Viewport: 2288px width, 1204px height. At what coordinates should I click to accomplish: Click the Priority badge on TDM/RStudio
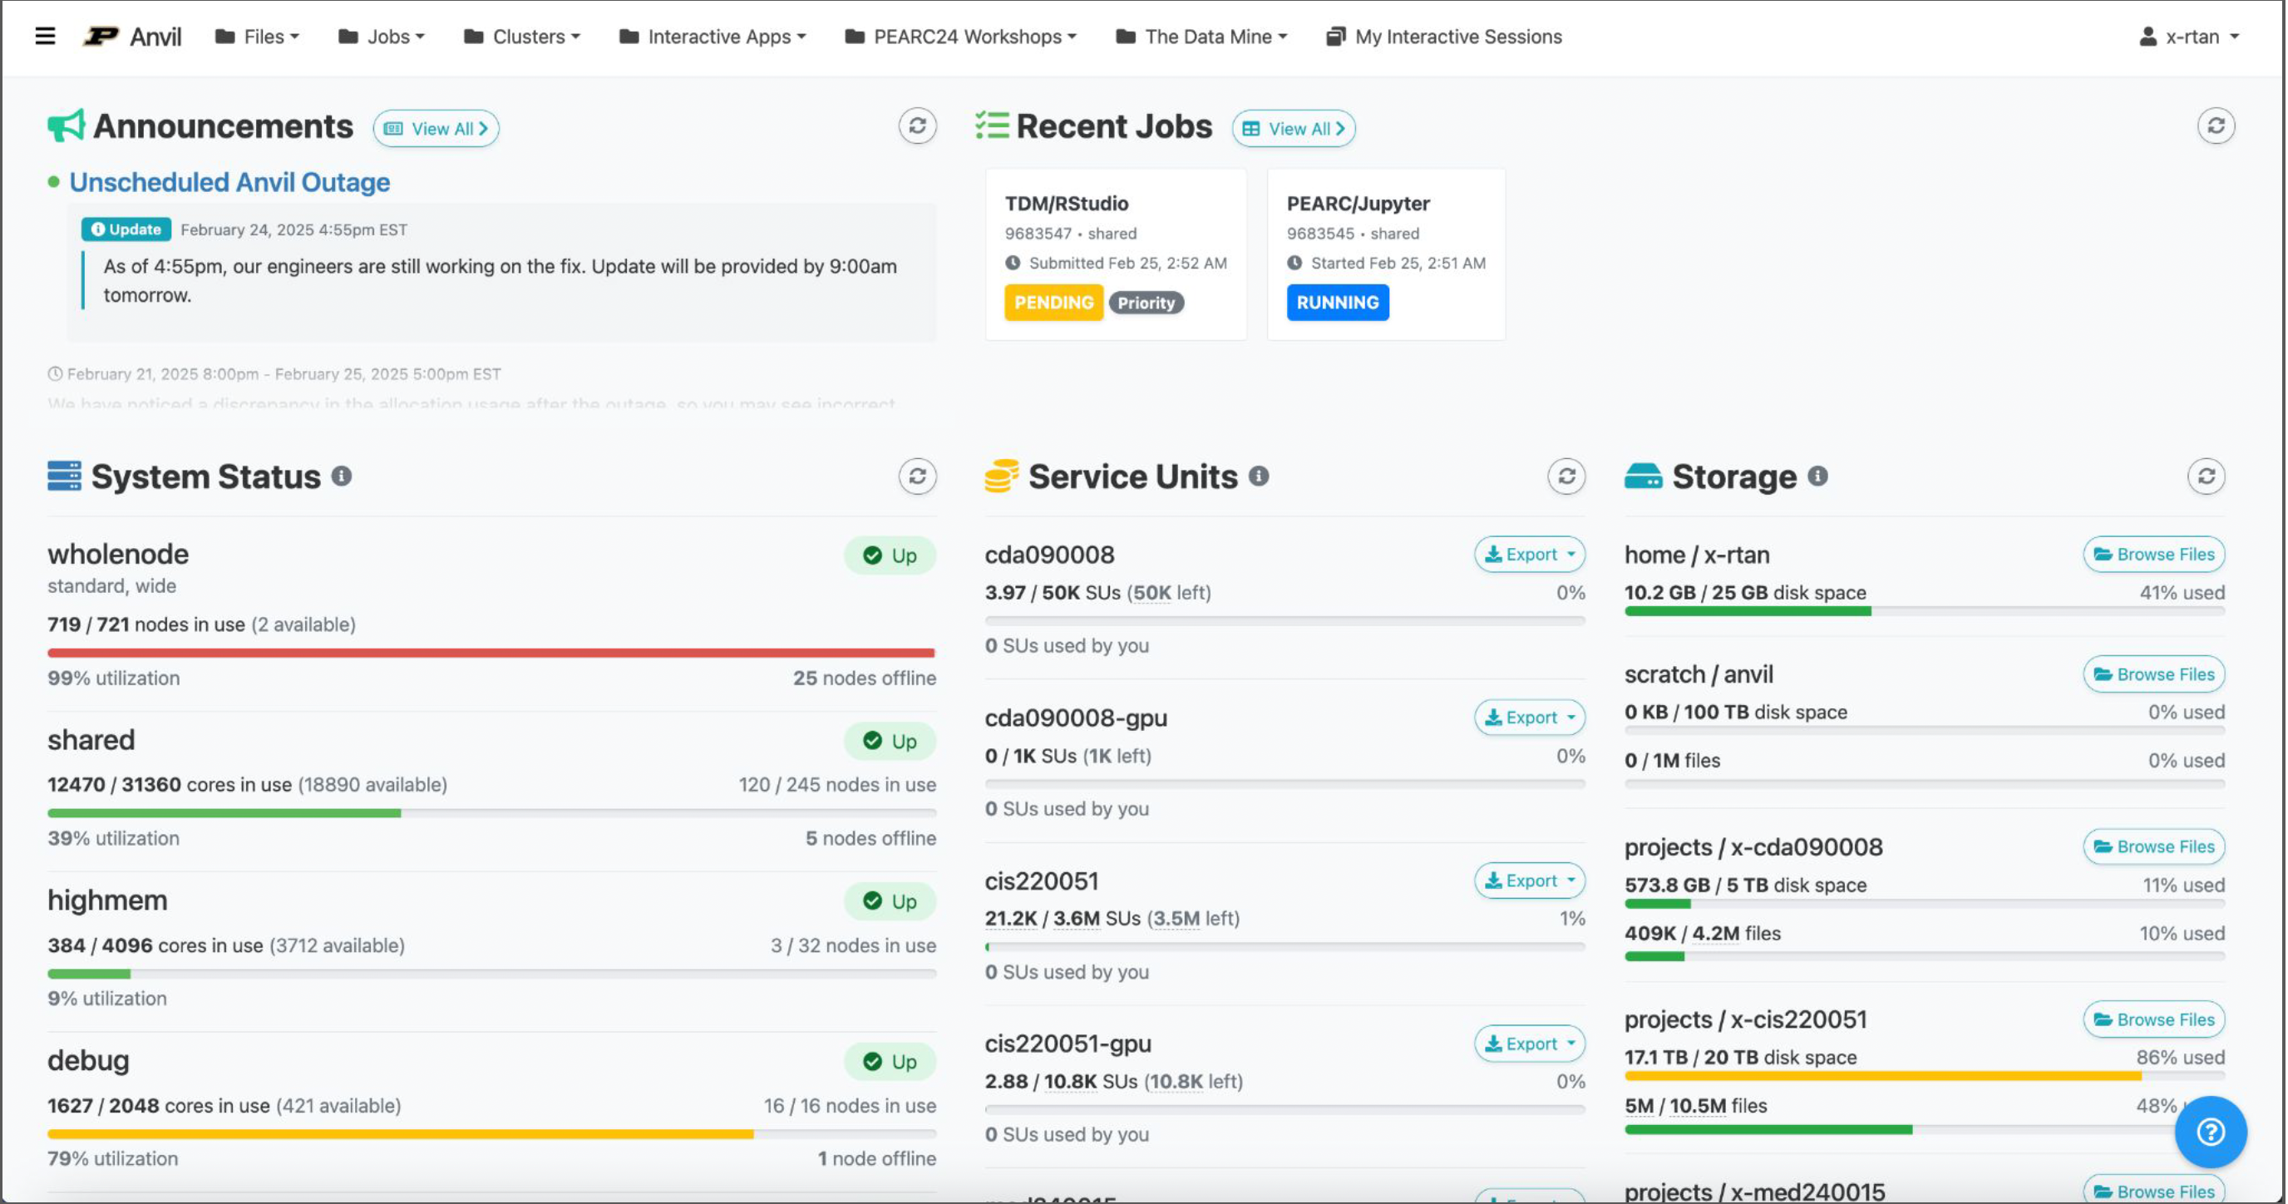[1146, 303]
